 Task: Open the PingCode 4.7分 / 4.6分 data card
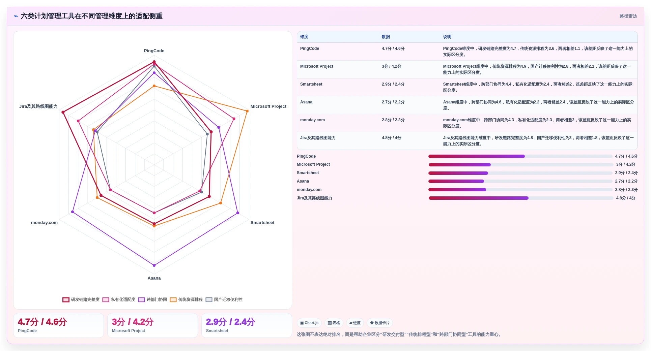[x=58, y=325]
